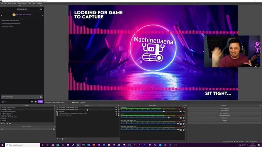Toggle lock on last source in list

[119, 115]
